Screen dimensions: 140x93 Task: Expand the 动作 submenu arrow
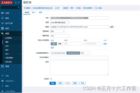click(20, 54)
